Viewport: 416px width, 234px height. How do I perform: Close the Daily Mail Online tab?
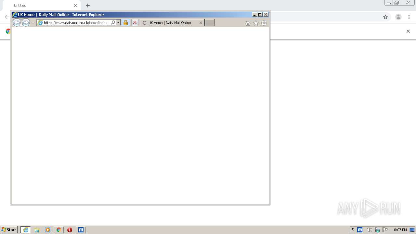201,23
